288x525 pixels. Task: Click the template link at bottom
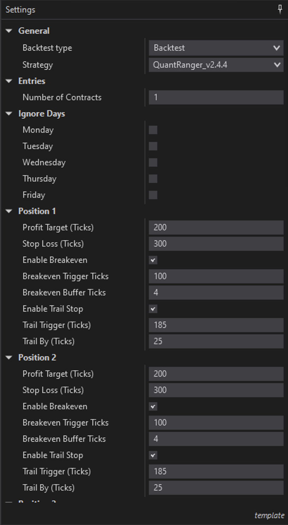pos(269,515)
